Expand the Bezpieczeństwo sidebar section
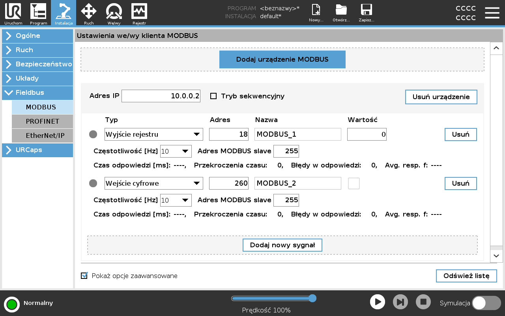505x316 pixels. pos(37,64)
